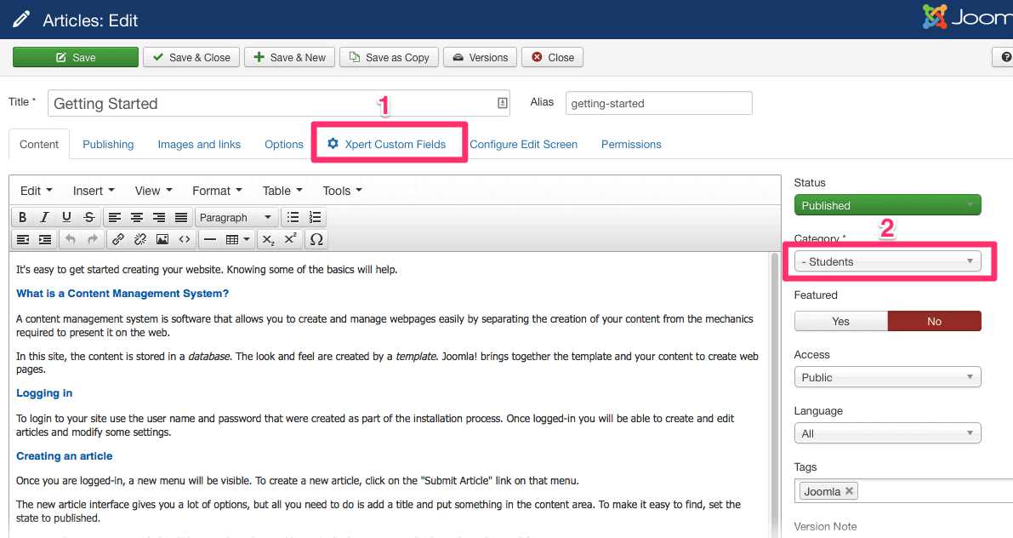Toggle bold formatting in editor
This screenshot has width=1013, height=538.
[x=23, y=217]
